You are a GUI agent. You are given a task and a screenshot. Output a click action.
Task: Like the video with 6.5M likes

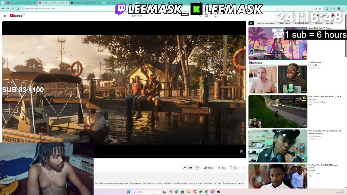pyautogui.click(x=188, y=168)
